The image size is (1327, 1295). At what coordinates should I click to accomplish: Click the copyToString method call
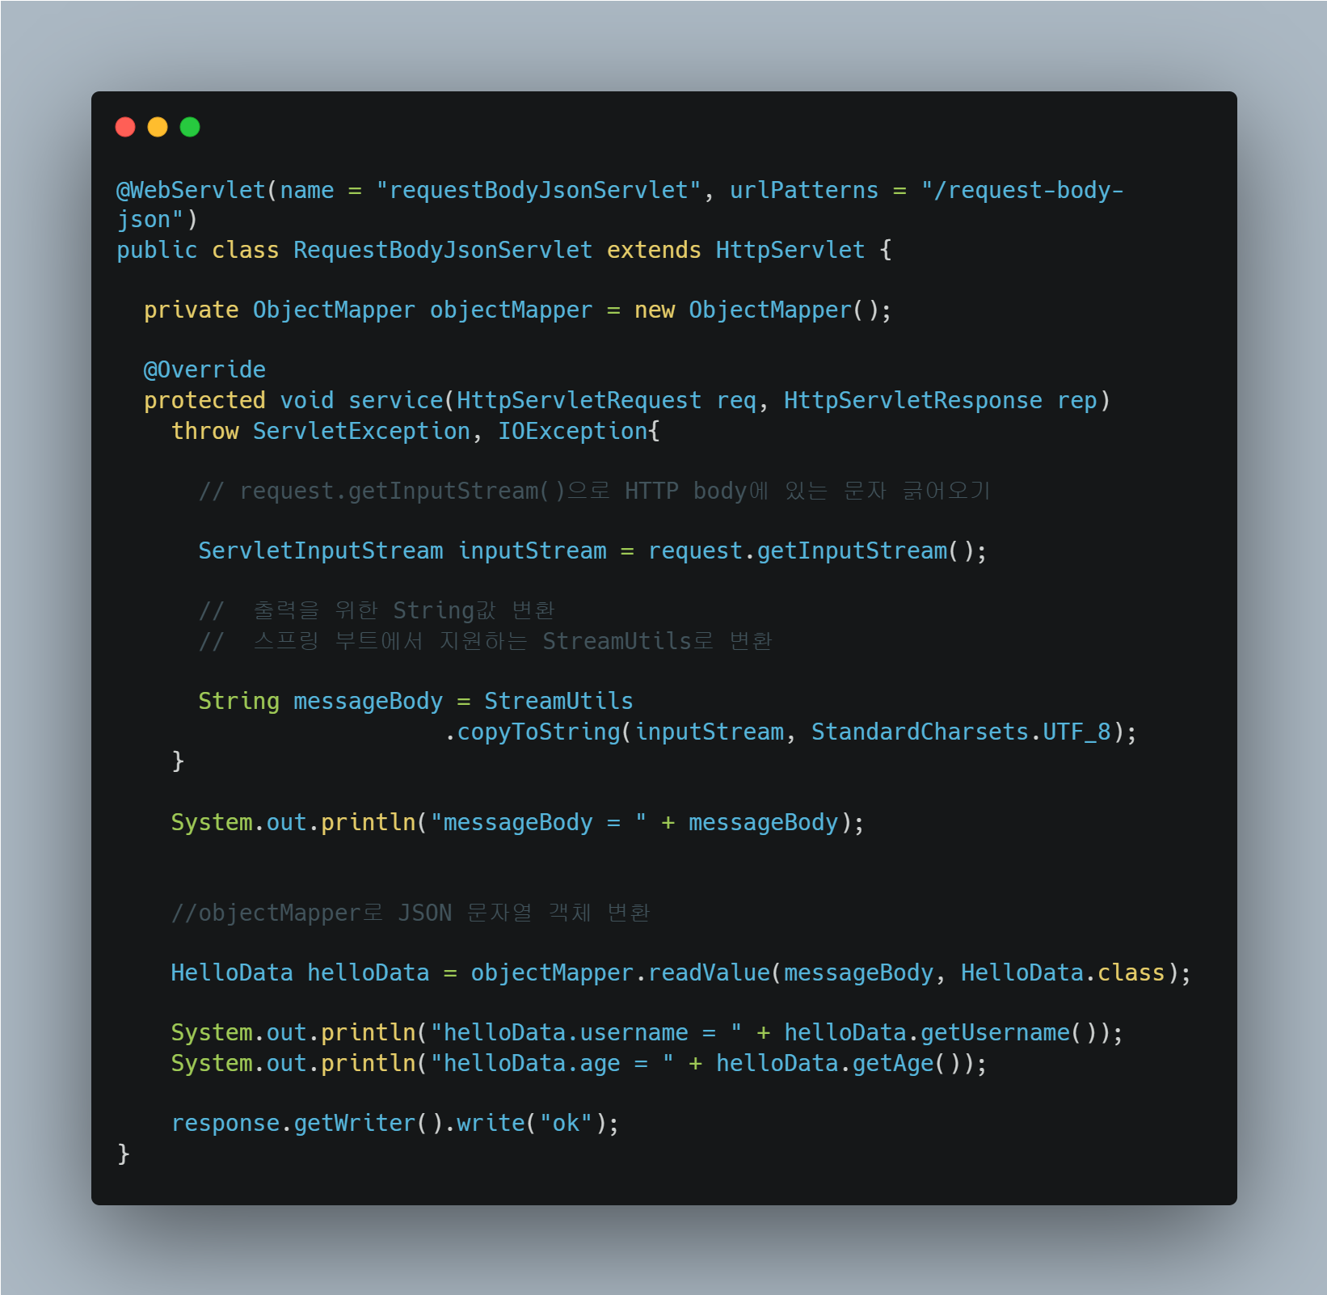point(539,732)
